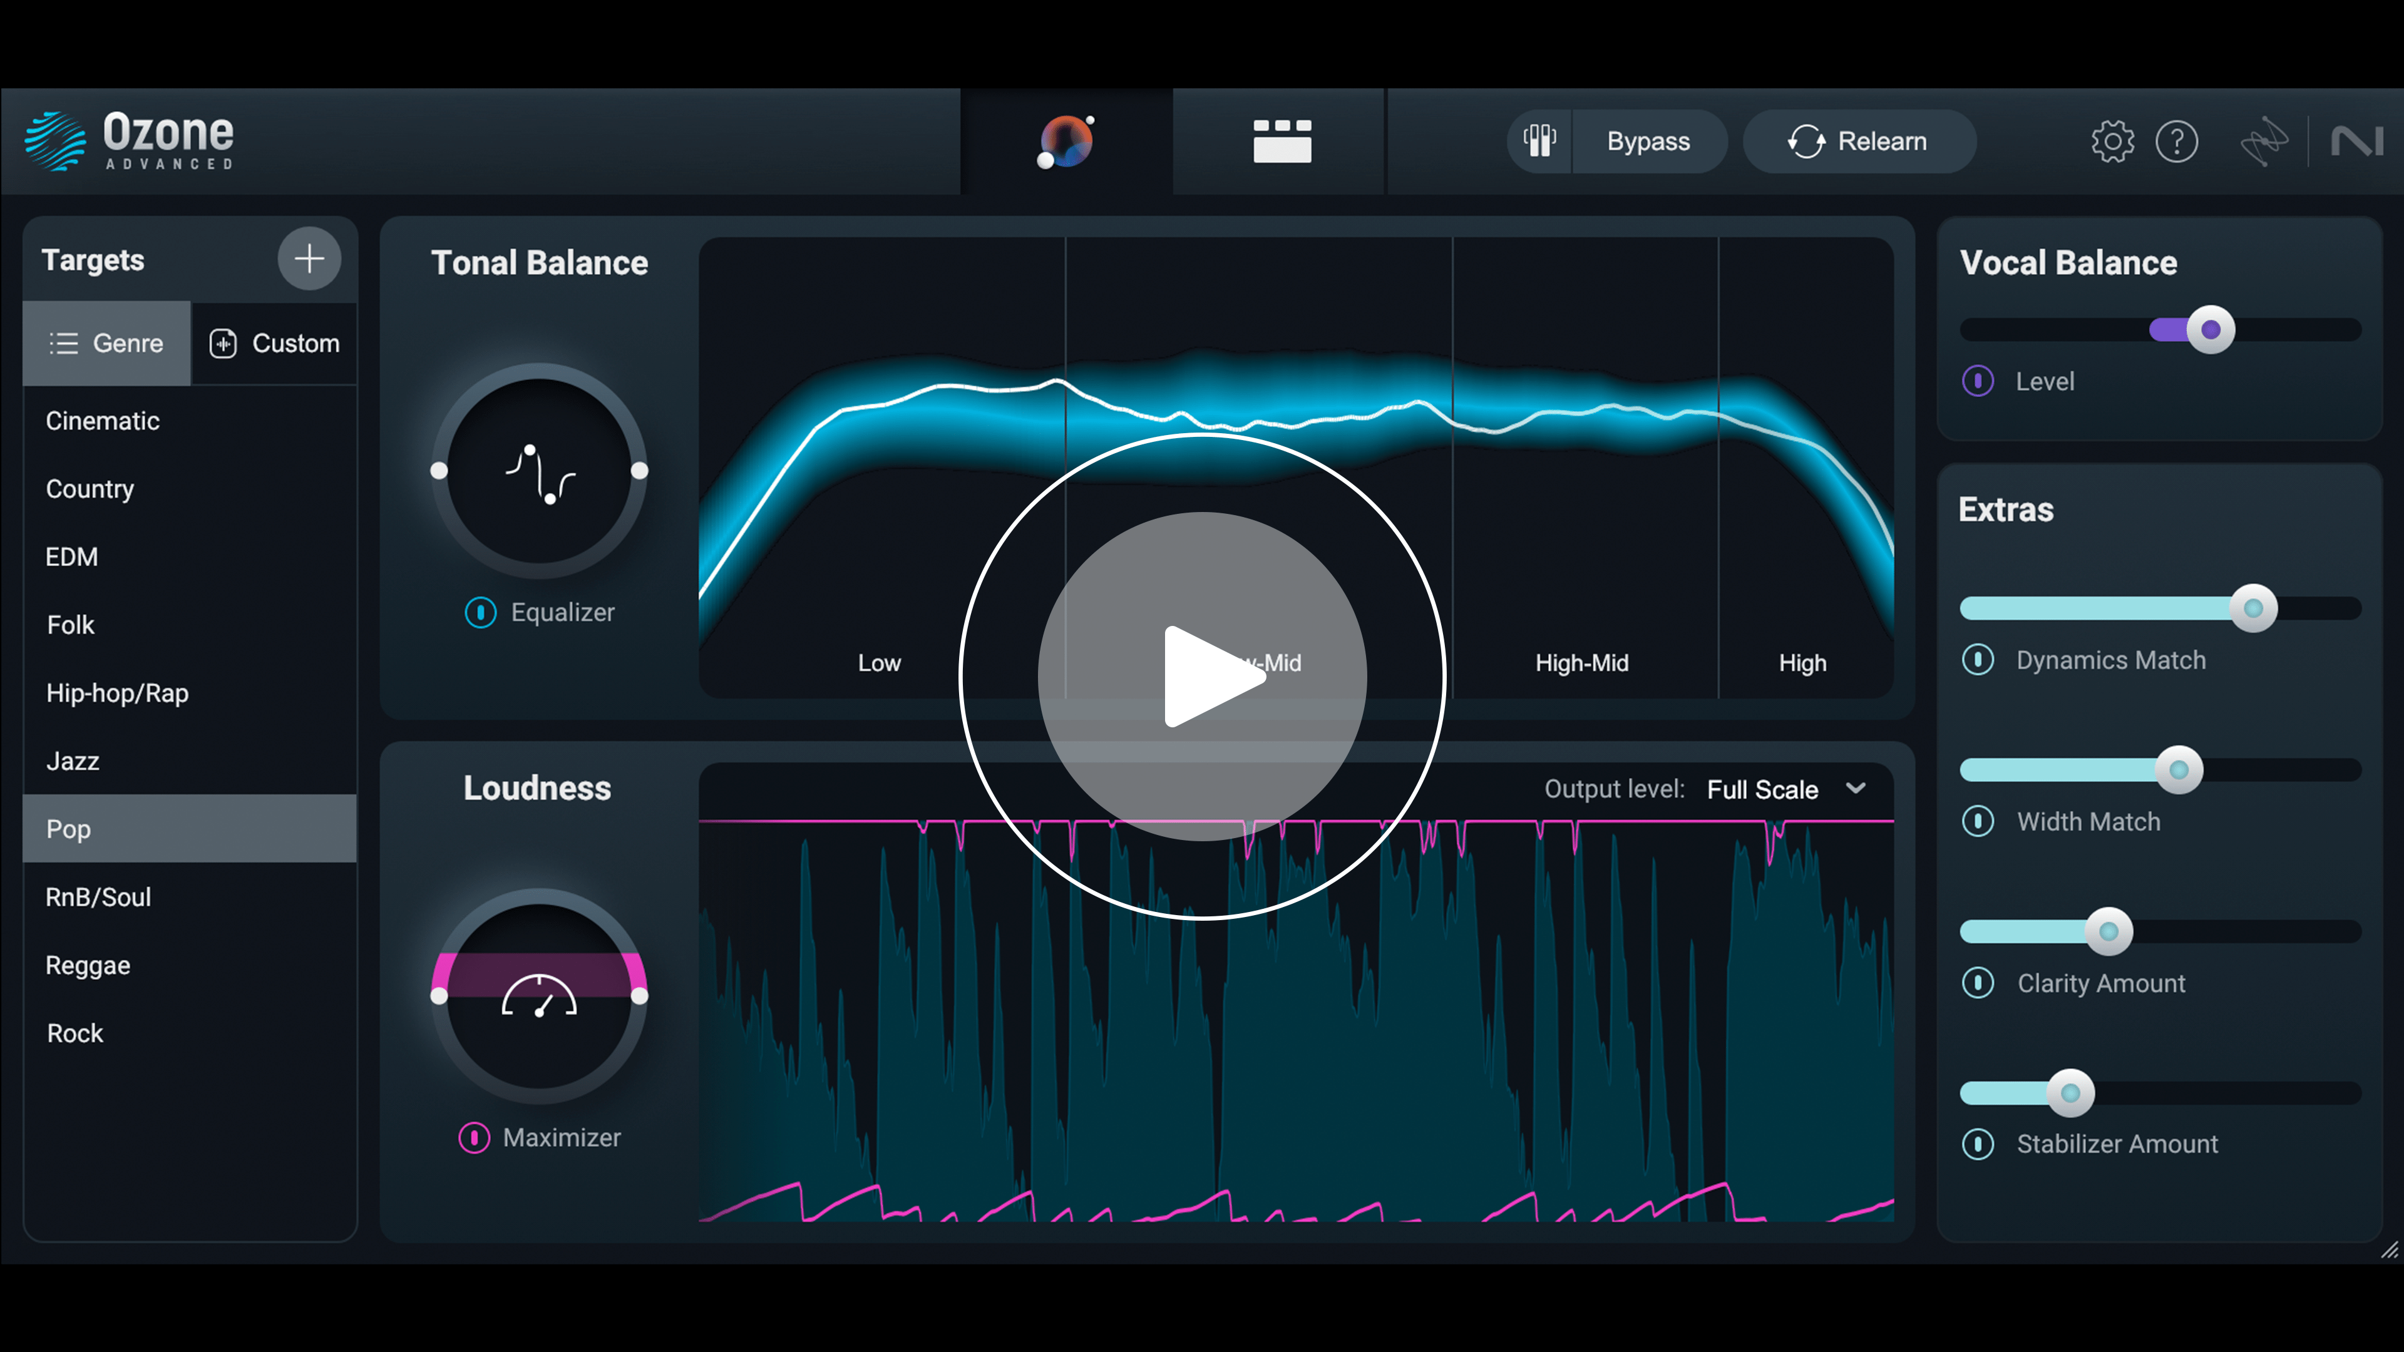The width and height of the screenshot is (2404, 1352).
Task: Click the Native Instruments logo
Action: tap(2357, 142)
